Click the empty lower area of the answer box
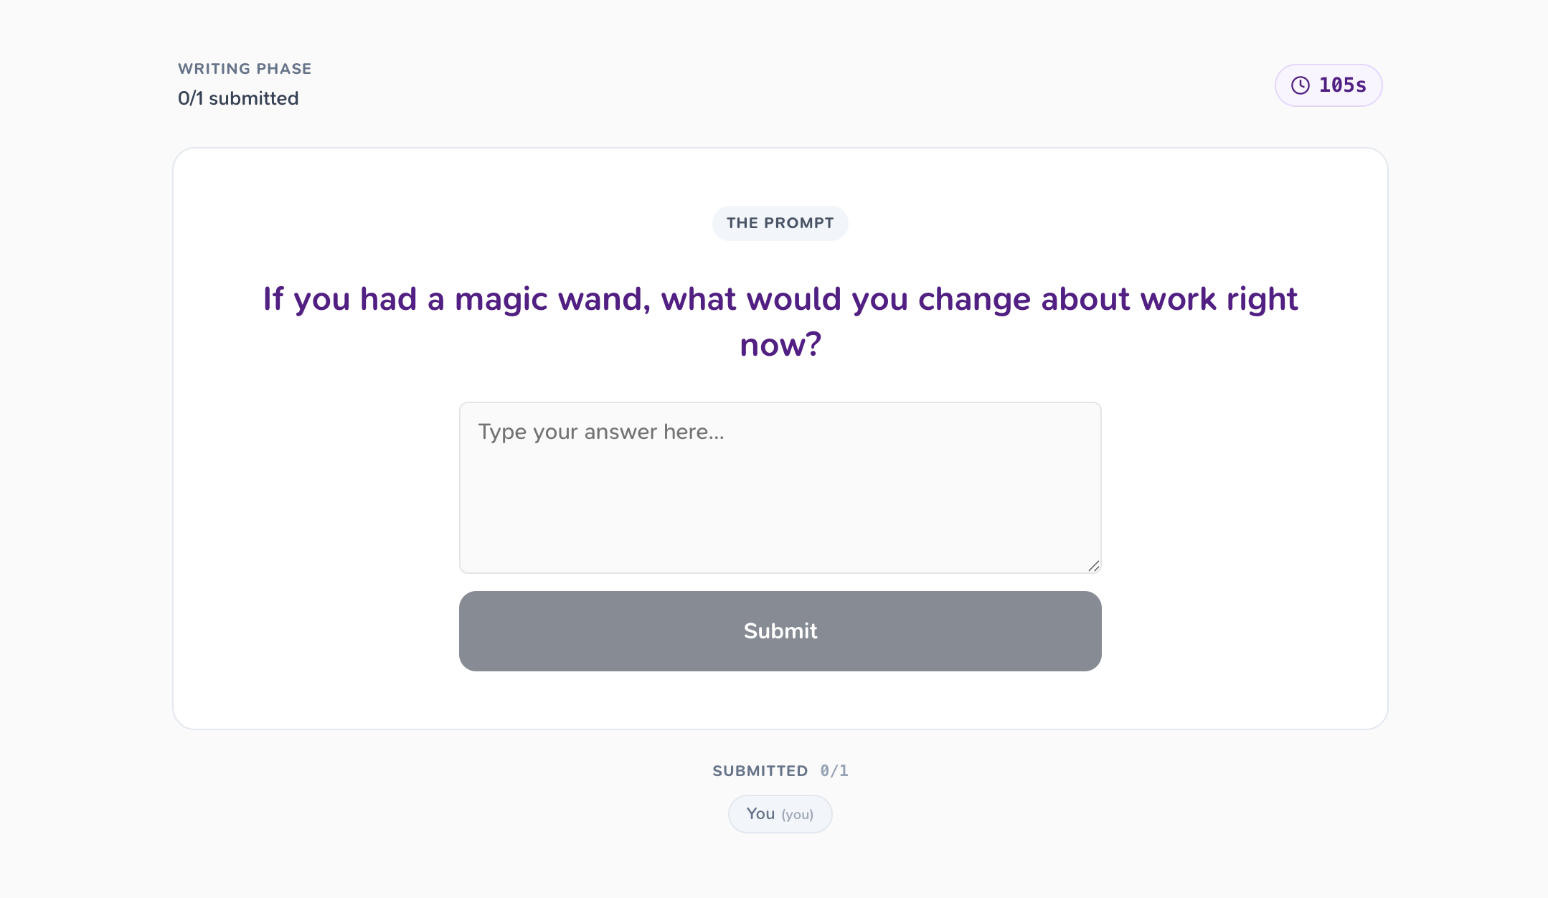The width and height of the screenshot is (1548, 898). pos(780,524)
